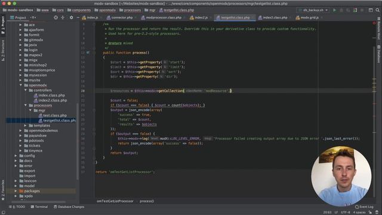The width and height of the screenshot is (382, 215).
Task: Expand the minishop2 folder
Action: click(x=20, y=65)
